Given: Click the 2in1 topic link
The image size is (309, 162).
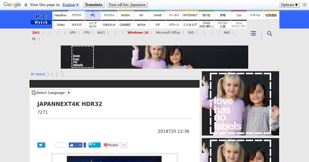Looking at the screenshot, I should (36, 32).
